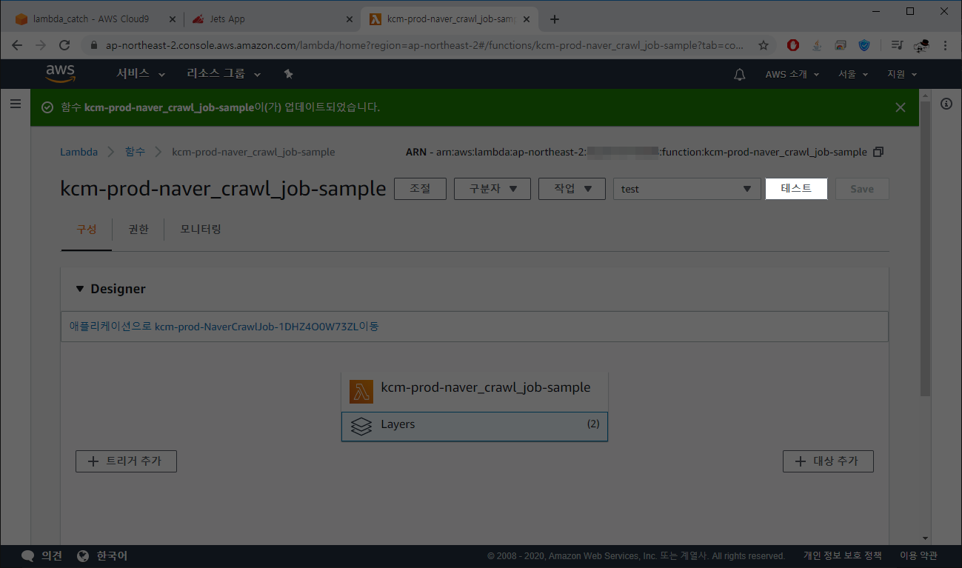Open the media control icon
Screen dimensions: 962x568
[x=897, y=45]
